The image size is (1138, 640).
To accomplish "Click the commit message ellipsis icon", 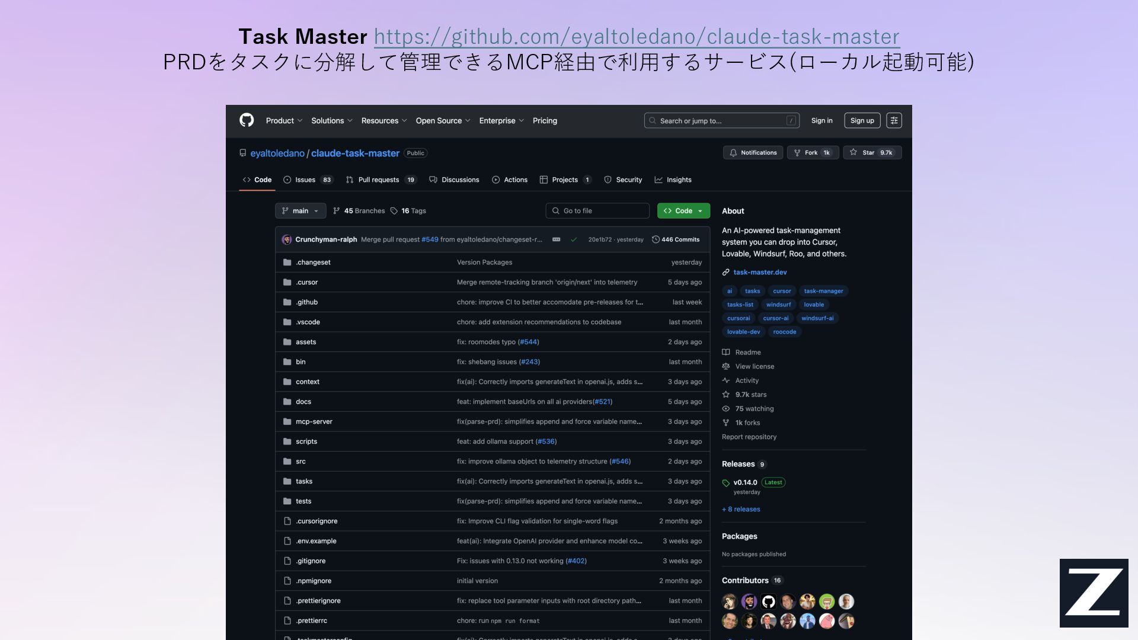I will [x=556, y=239].
